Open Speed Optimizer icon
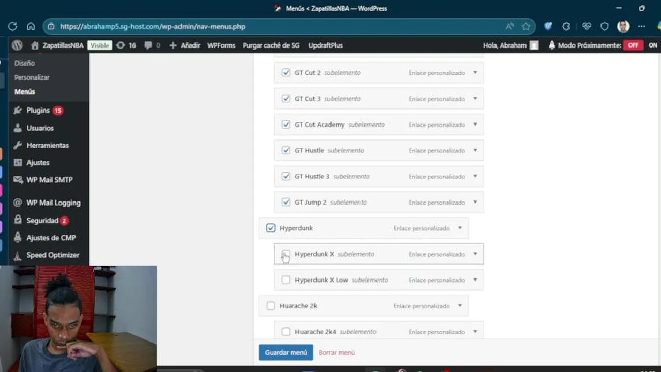 [18, 255]
